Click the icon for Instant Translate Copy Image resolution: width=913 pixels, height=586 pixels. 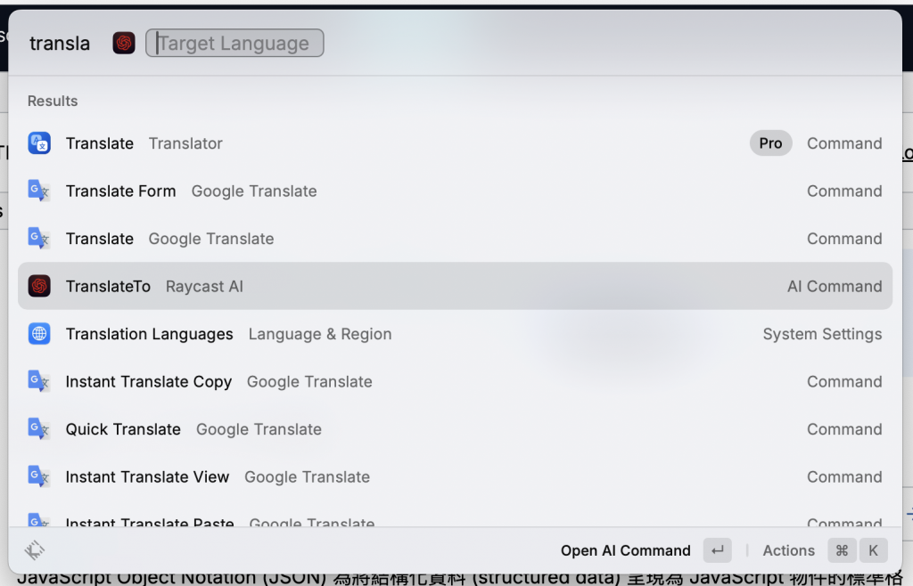[39, 381]
